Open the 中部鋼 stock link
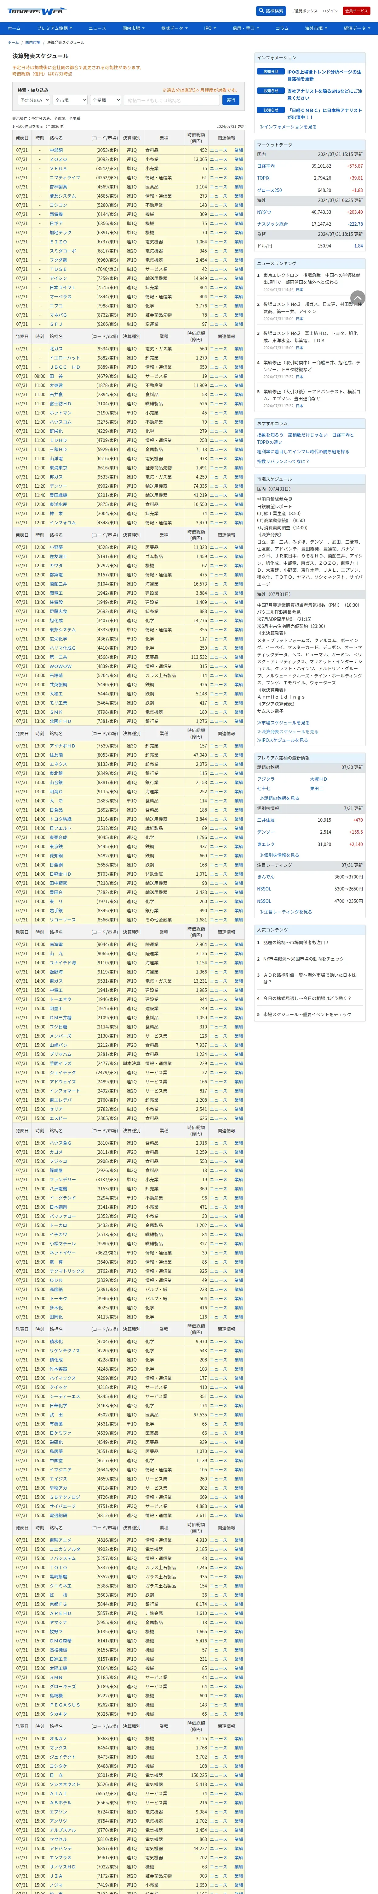 [x=56, y=150]
